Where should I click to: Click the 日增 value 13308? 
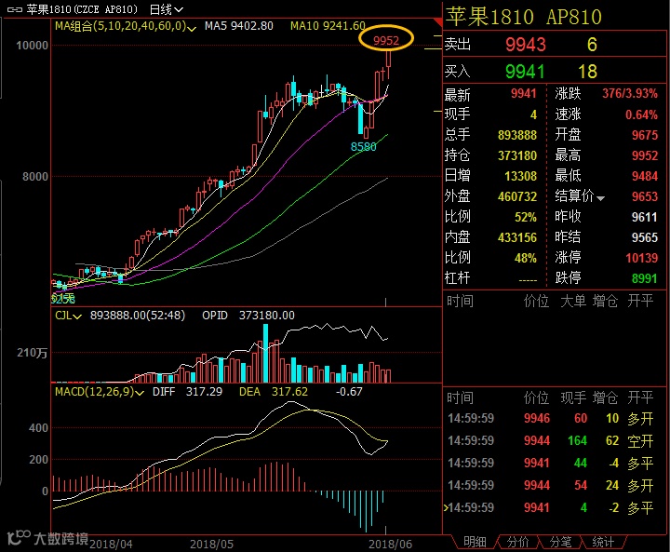coord(520,176)
